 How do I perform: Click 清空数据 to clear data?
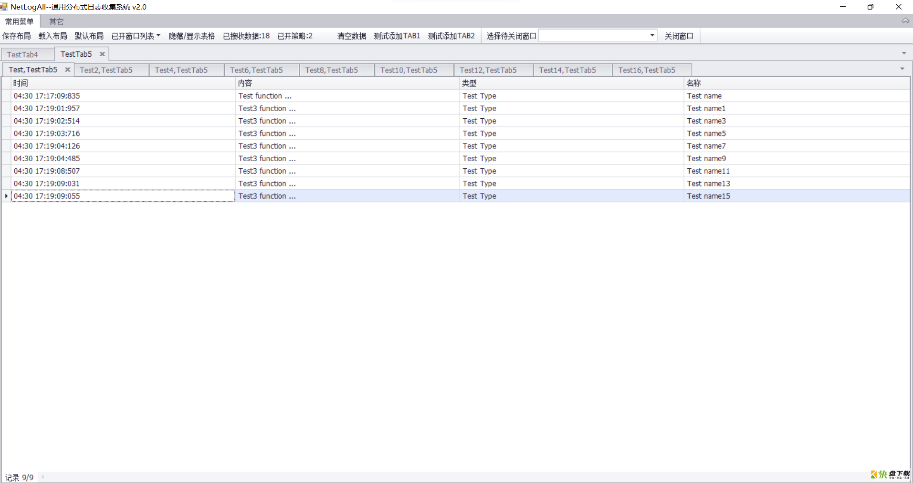(352, 36)
